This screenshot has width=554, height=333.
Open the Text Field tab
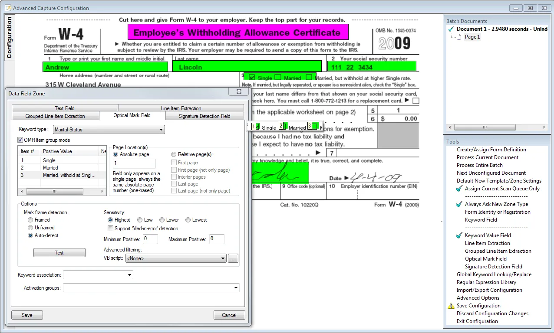tap(65, 108)
